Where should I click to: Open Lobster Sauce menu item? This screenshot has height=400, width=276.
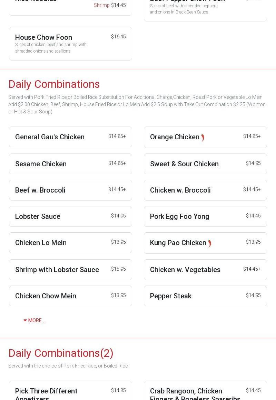coord(70,216)
